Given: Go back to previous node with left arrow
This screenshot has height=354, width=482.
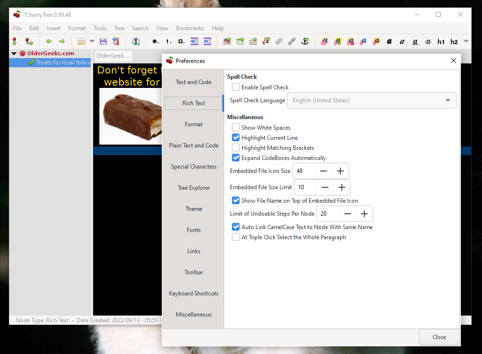Looking at the screenshot, I should click(x=49, y=41).
